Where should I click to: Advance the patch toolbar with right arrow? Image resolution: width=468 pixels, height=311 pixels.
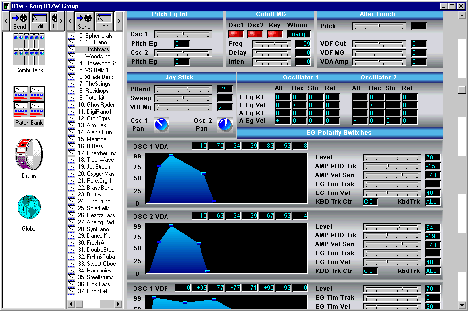[119, 21]
